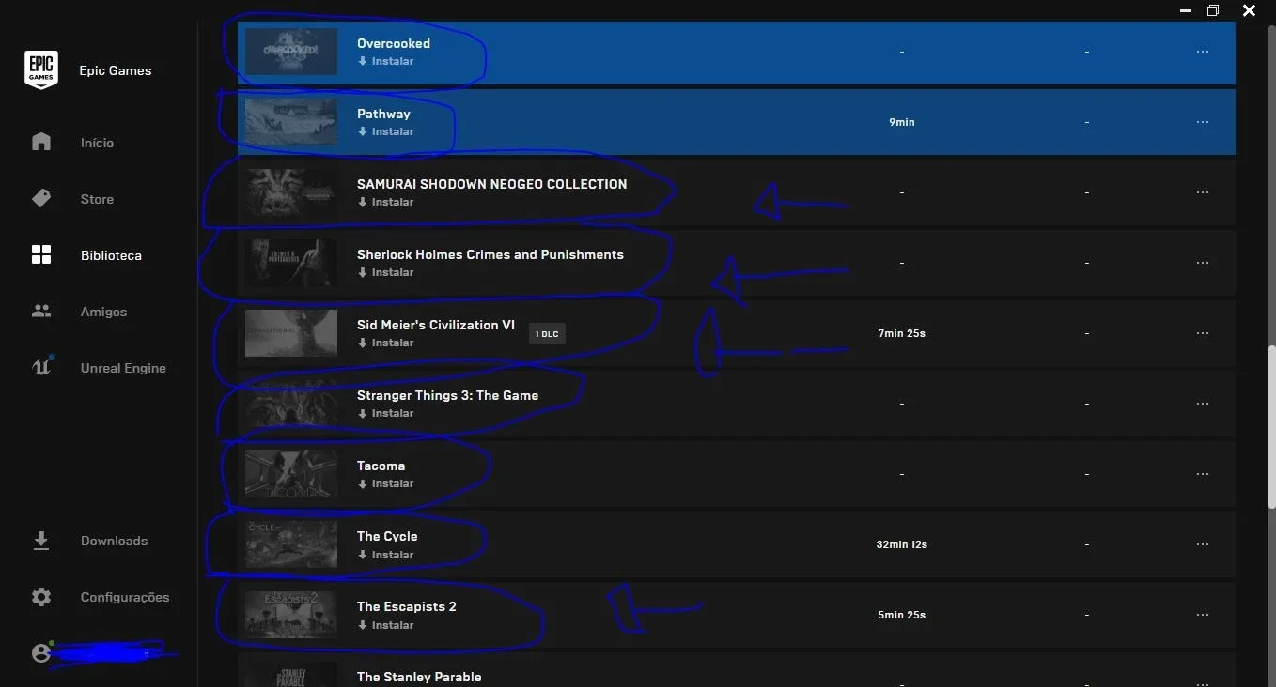Select the Tacoma title
The height and width of the screenshot is (687, 1276).
381,466
